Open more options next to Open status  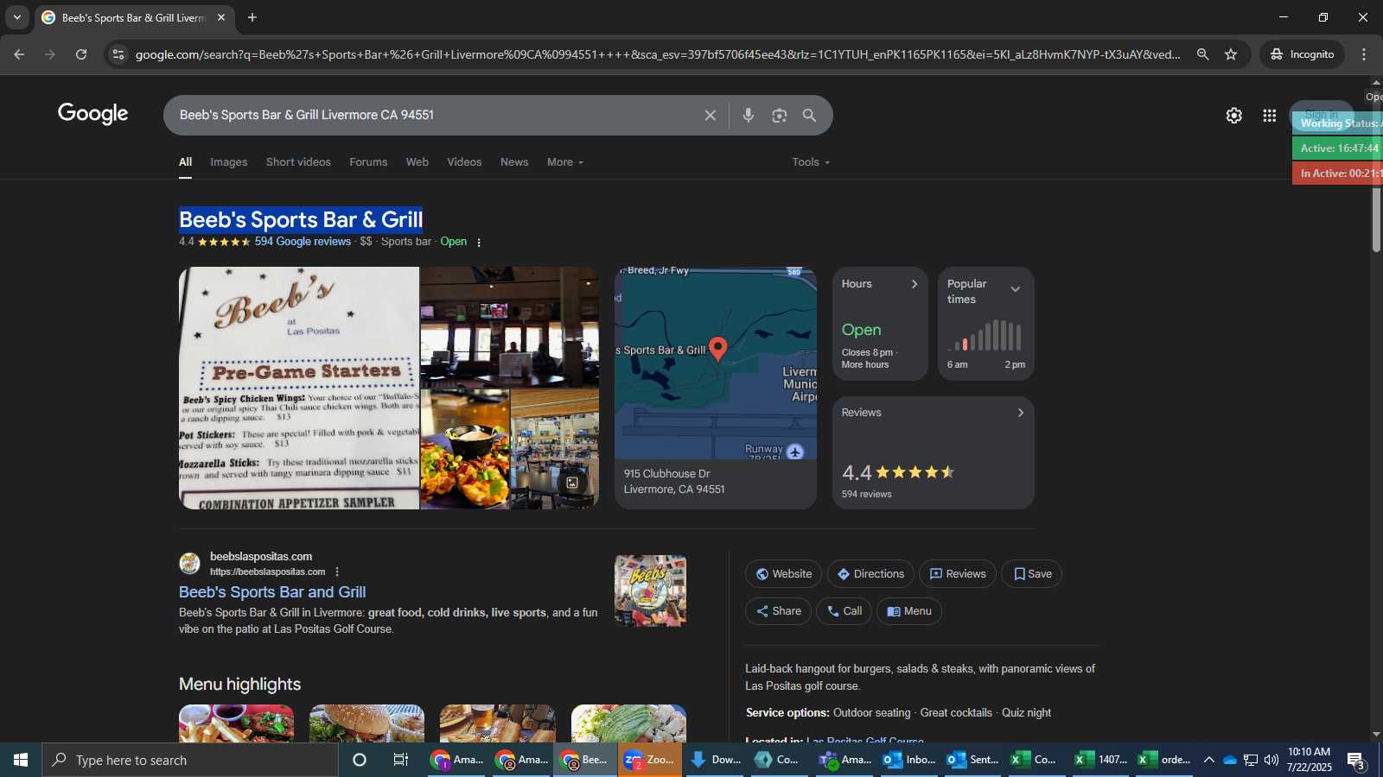(479, 243)
